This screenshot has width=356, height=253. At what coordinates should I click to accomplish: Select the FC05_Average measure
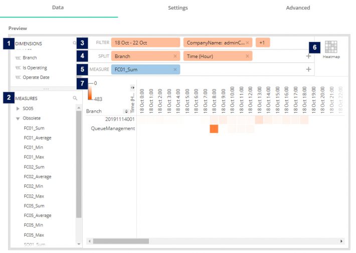coord(38,215)
